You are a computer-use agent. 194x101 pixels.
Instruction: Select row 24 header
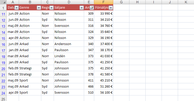(3, 92)
